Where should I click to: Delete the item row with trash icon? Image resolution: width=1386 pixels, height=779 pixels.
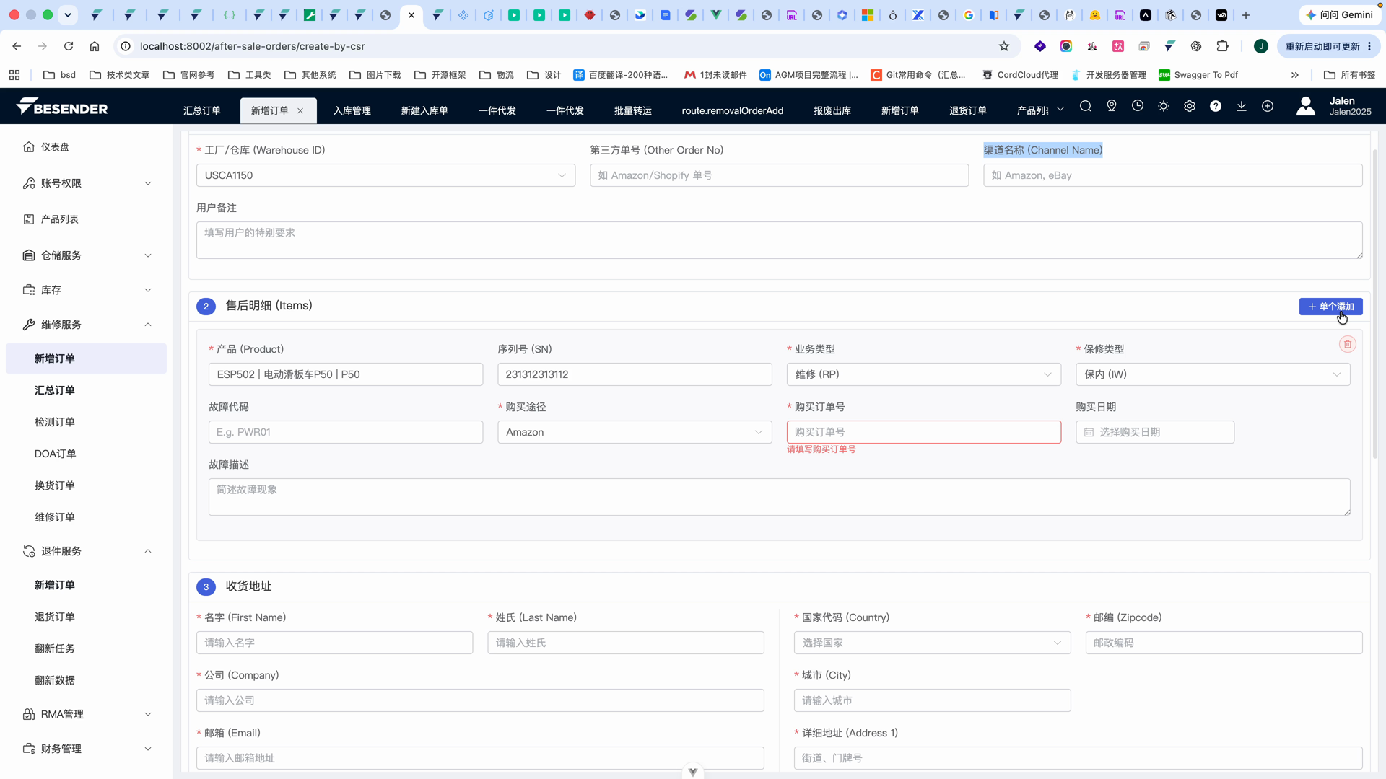(x=1348, y=345)
